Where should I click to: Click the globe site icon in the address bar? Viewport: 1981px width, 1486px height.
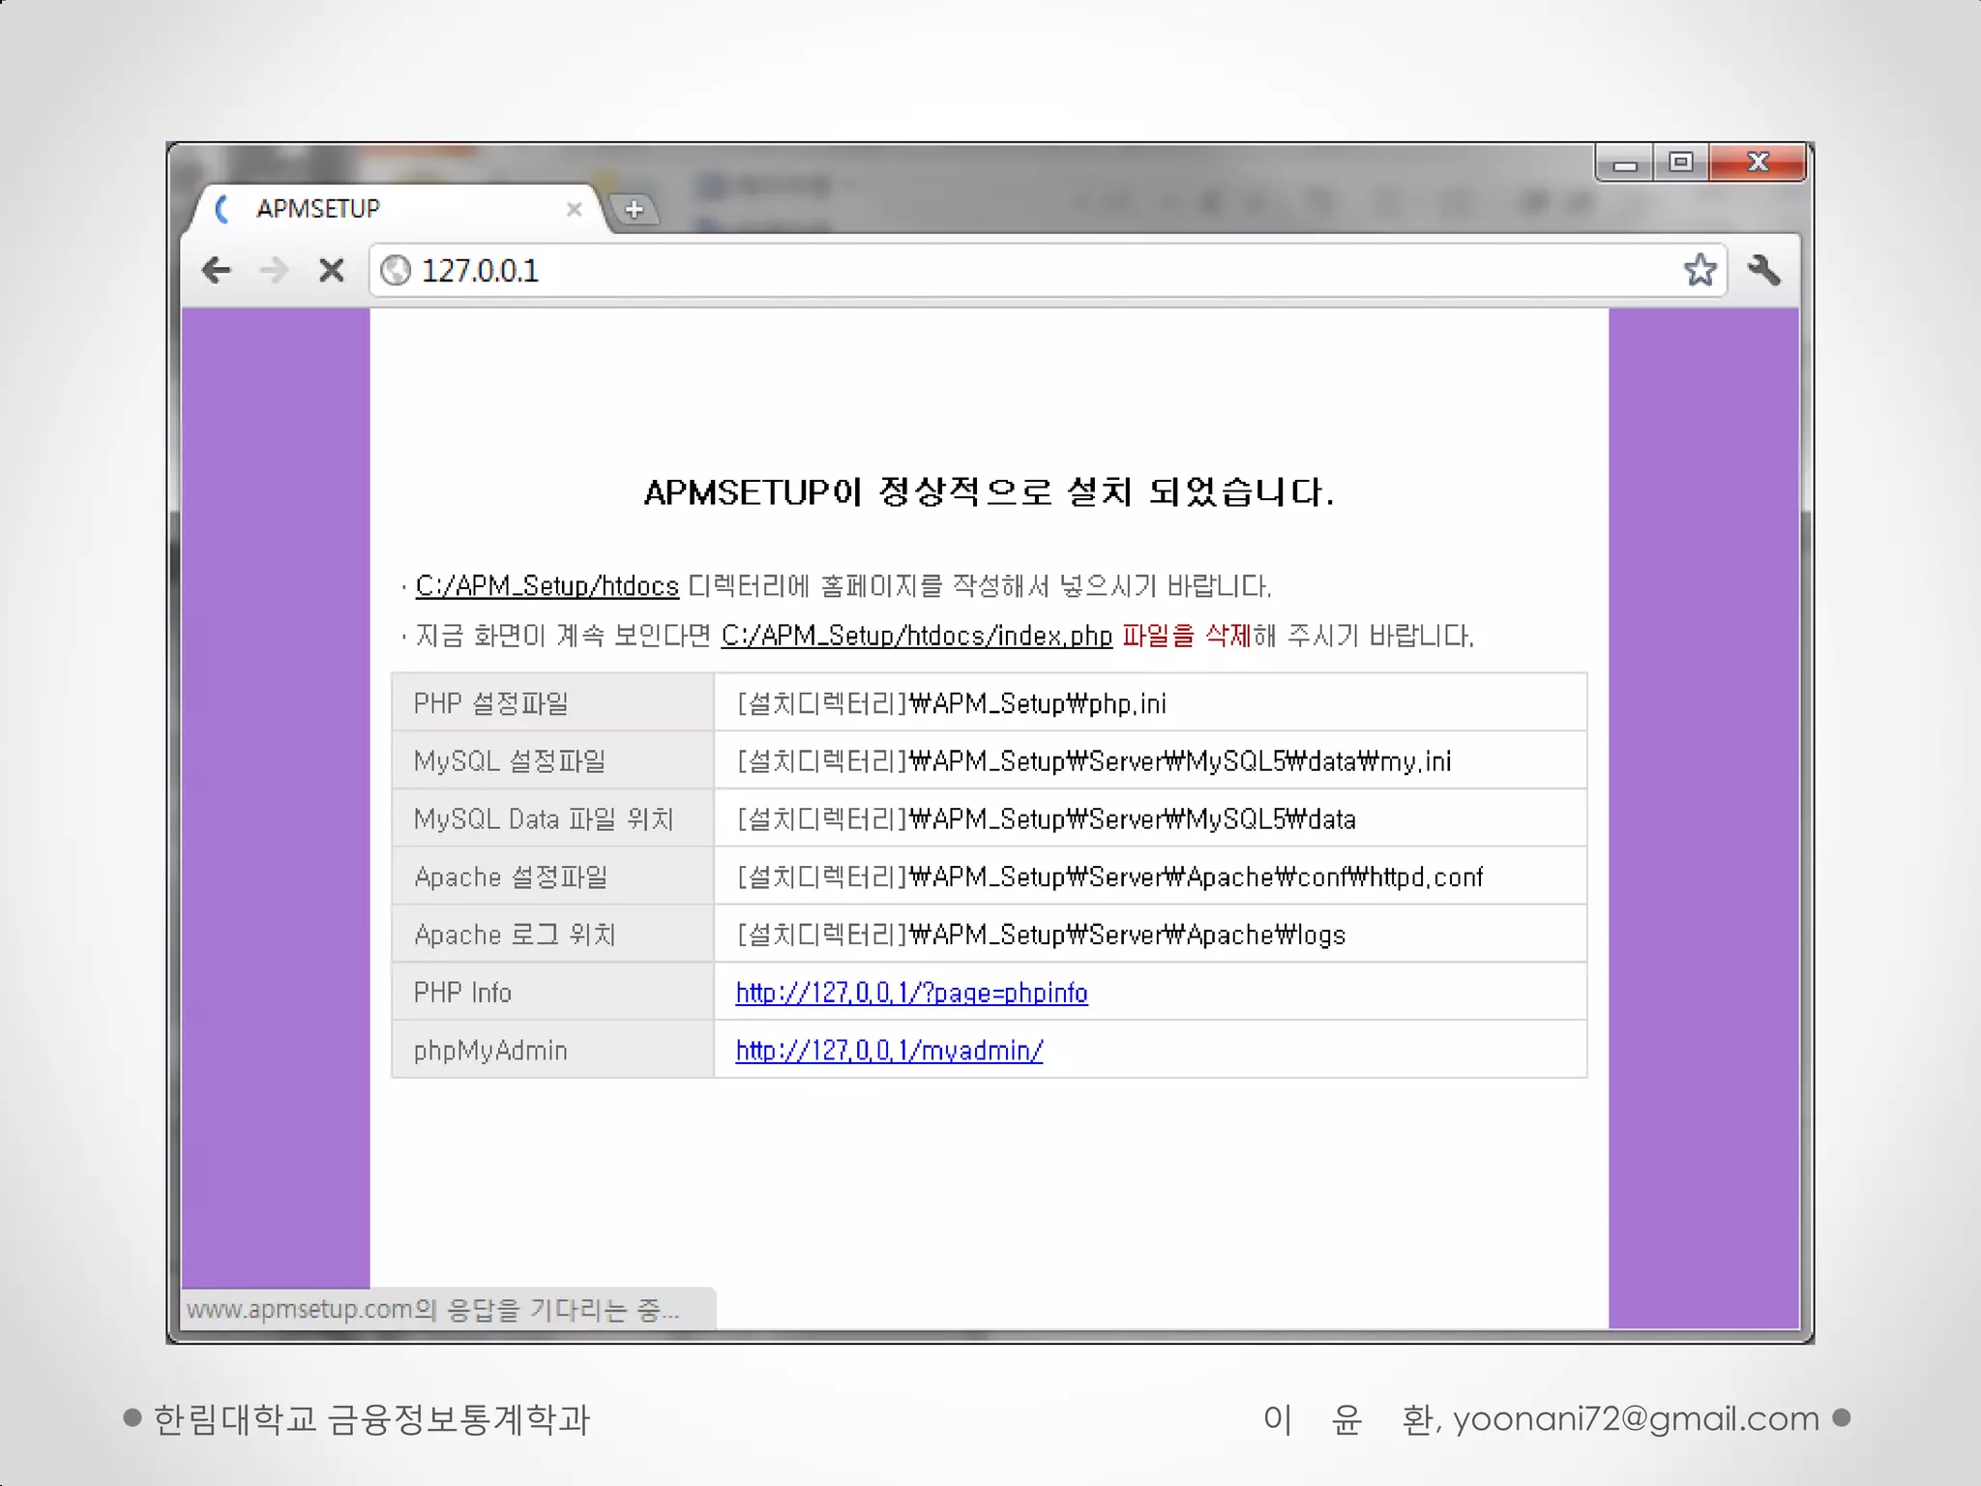[x=396, y=270]
